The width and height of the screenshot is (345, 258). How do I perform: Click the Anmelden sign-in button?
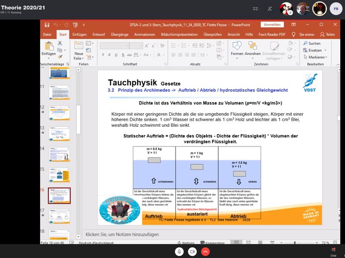pyautogui.click(x=272, y=25)
